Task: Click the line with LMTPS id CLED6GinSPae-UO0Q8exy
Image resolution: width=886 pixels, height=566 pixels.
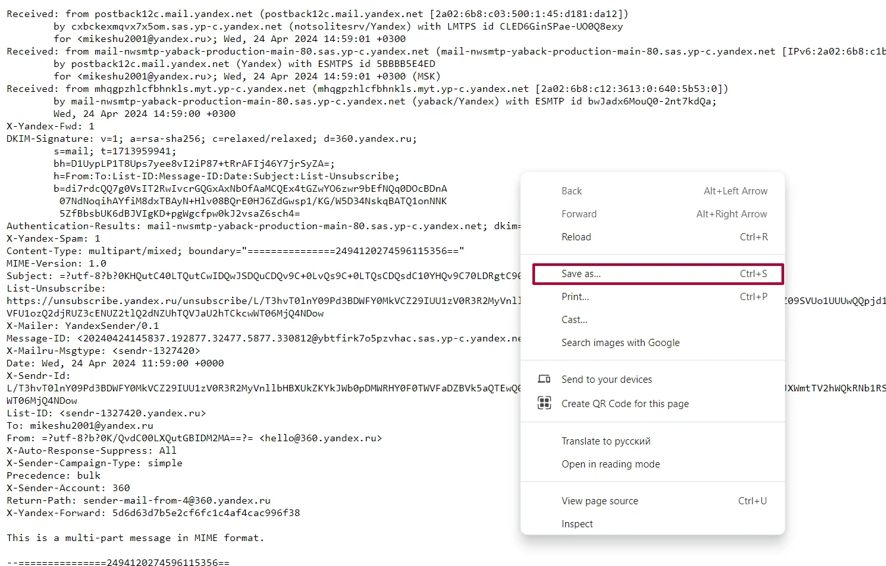Action: (x=338, y=27)
